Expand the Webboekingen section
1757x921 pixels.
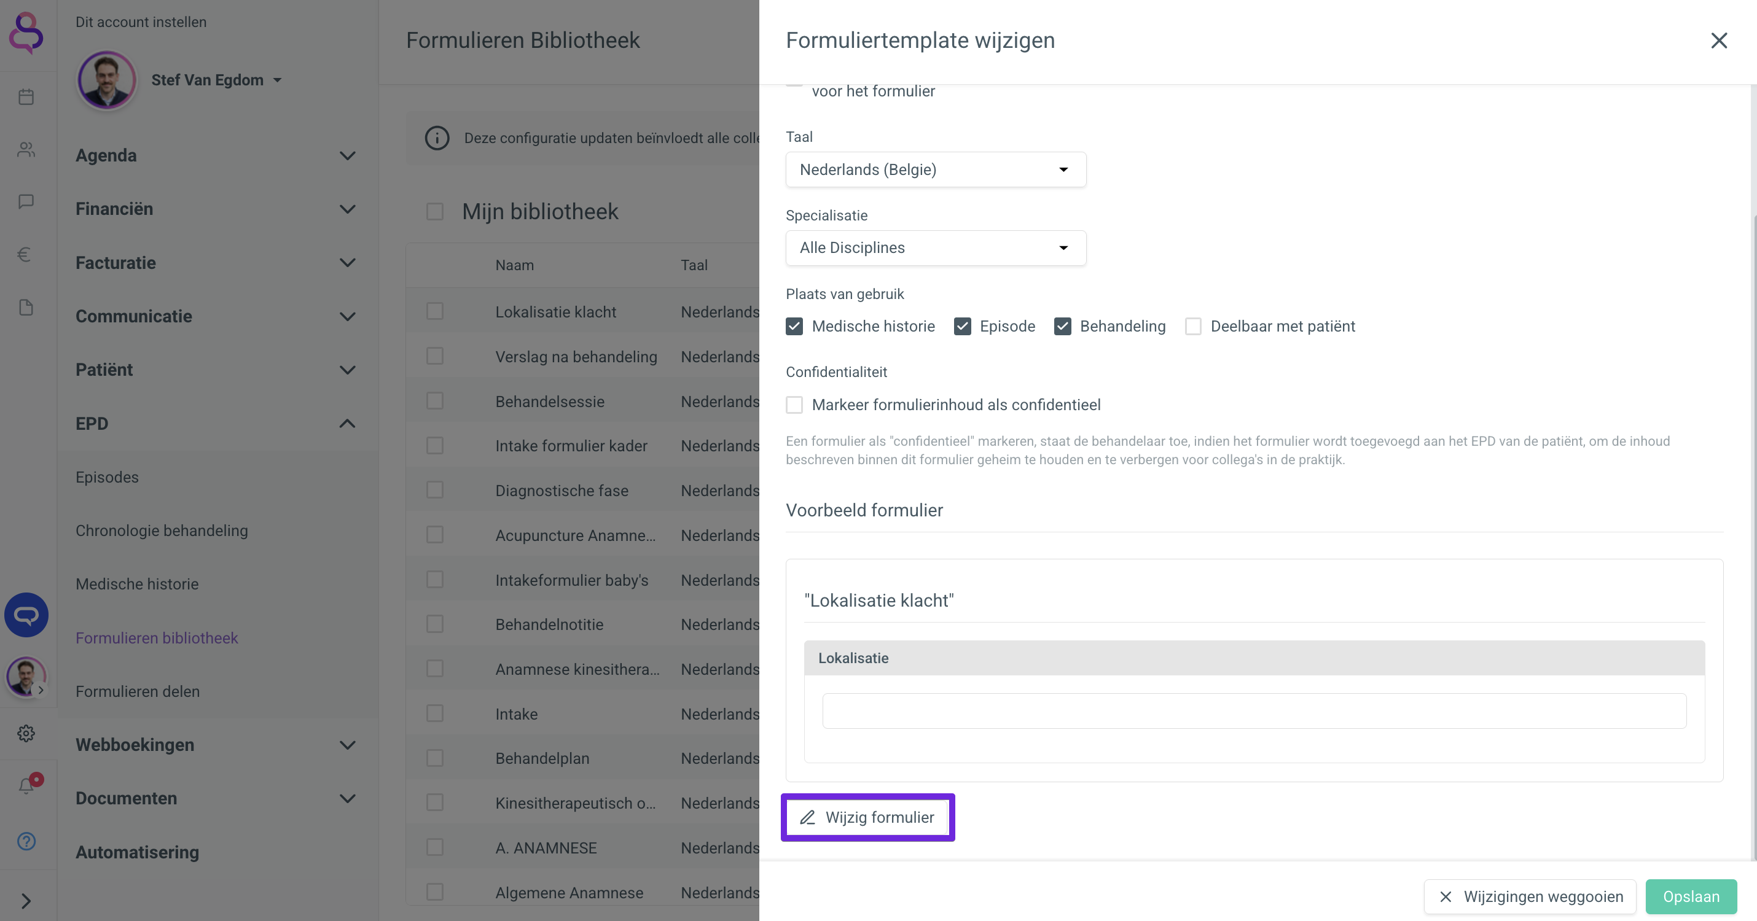pos(216,744)
